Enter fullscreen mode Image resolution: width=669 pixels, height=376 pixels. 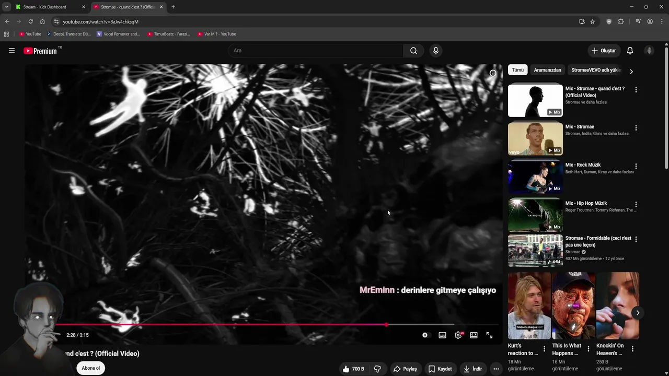489,335
